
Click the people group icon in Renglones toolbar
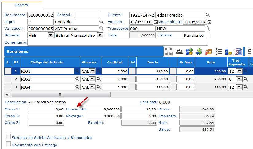179,52
